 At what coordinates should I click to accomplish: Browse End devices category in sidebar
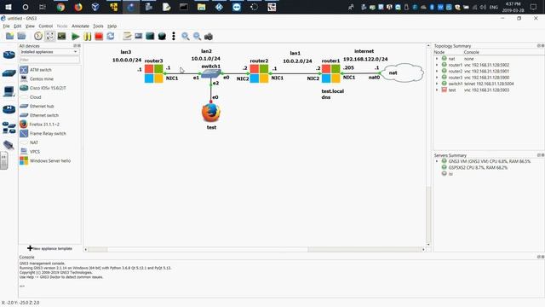(x=9, y=91)
